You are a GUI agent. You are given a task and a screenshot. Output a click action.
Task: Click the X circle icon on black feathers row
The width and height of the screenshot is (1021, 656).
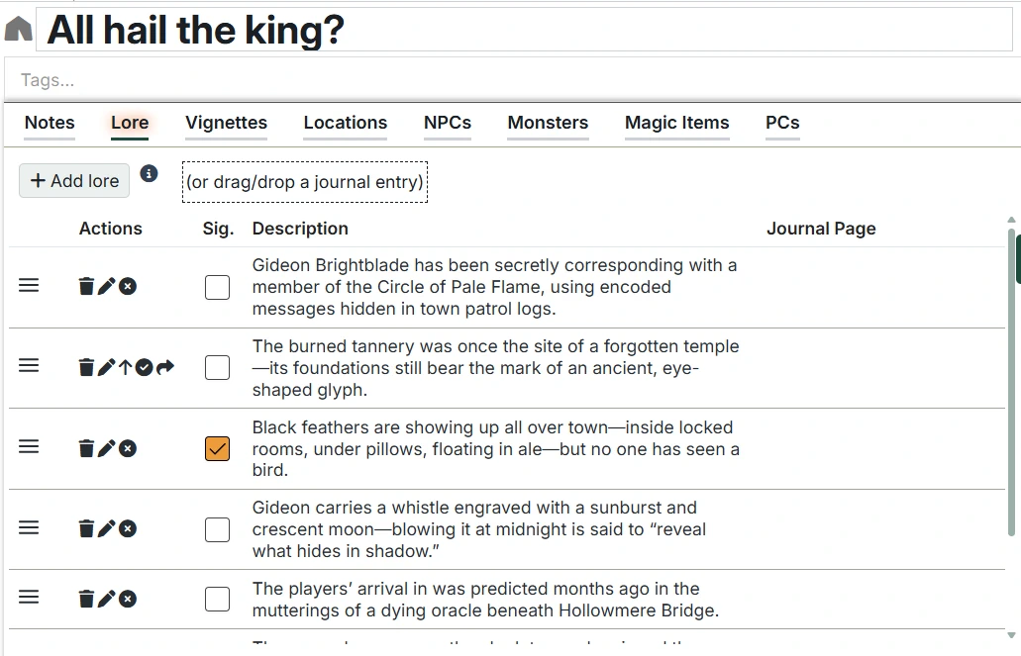128,449
